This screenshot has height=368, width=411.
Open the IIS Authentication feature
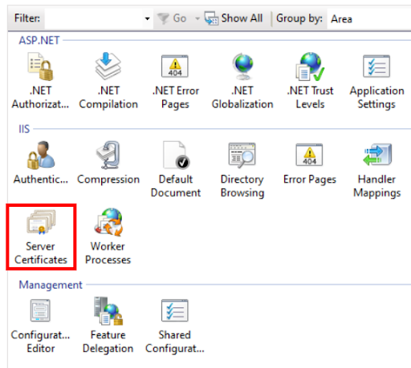coord(41,163)
